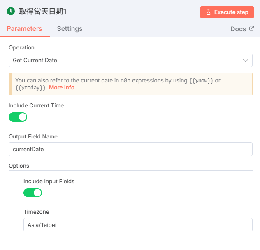Click the Output Field Name input with currentDate

tap(130, 149)
